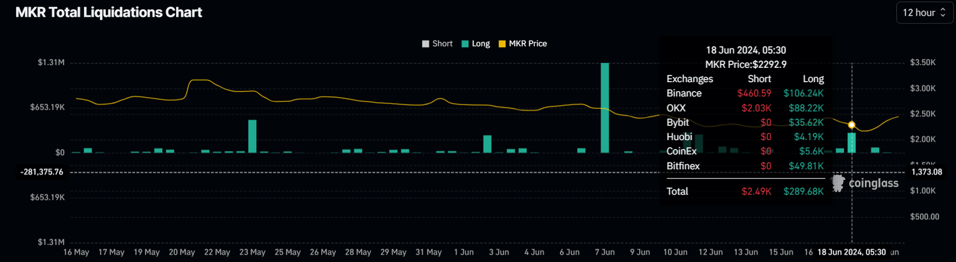Open the 12 hour interval dropdown

924,12
